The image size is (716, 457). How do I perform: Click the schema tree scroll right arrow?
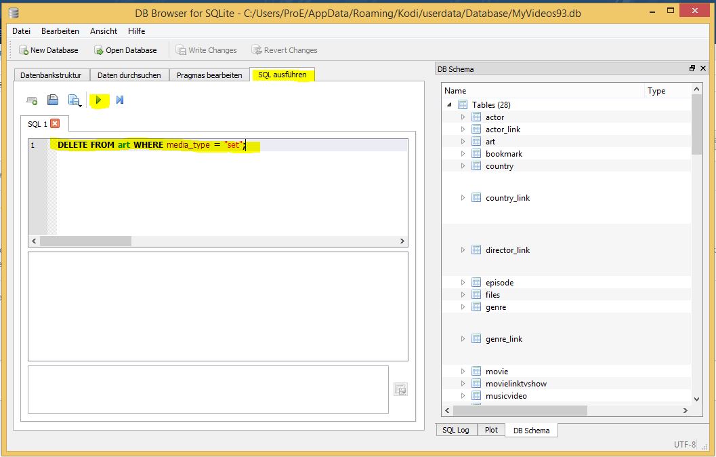click(x=686, y=410)
